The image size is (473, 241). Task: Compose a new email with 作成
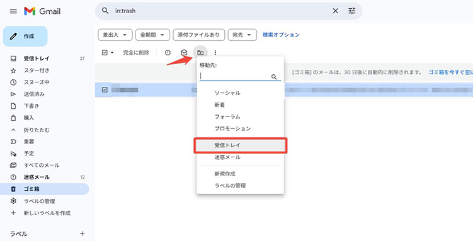[25, 36]
